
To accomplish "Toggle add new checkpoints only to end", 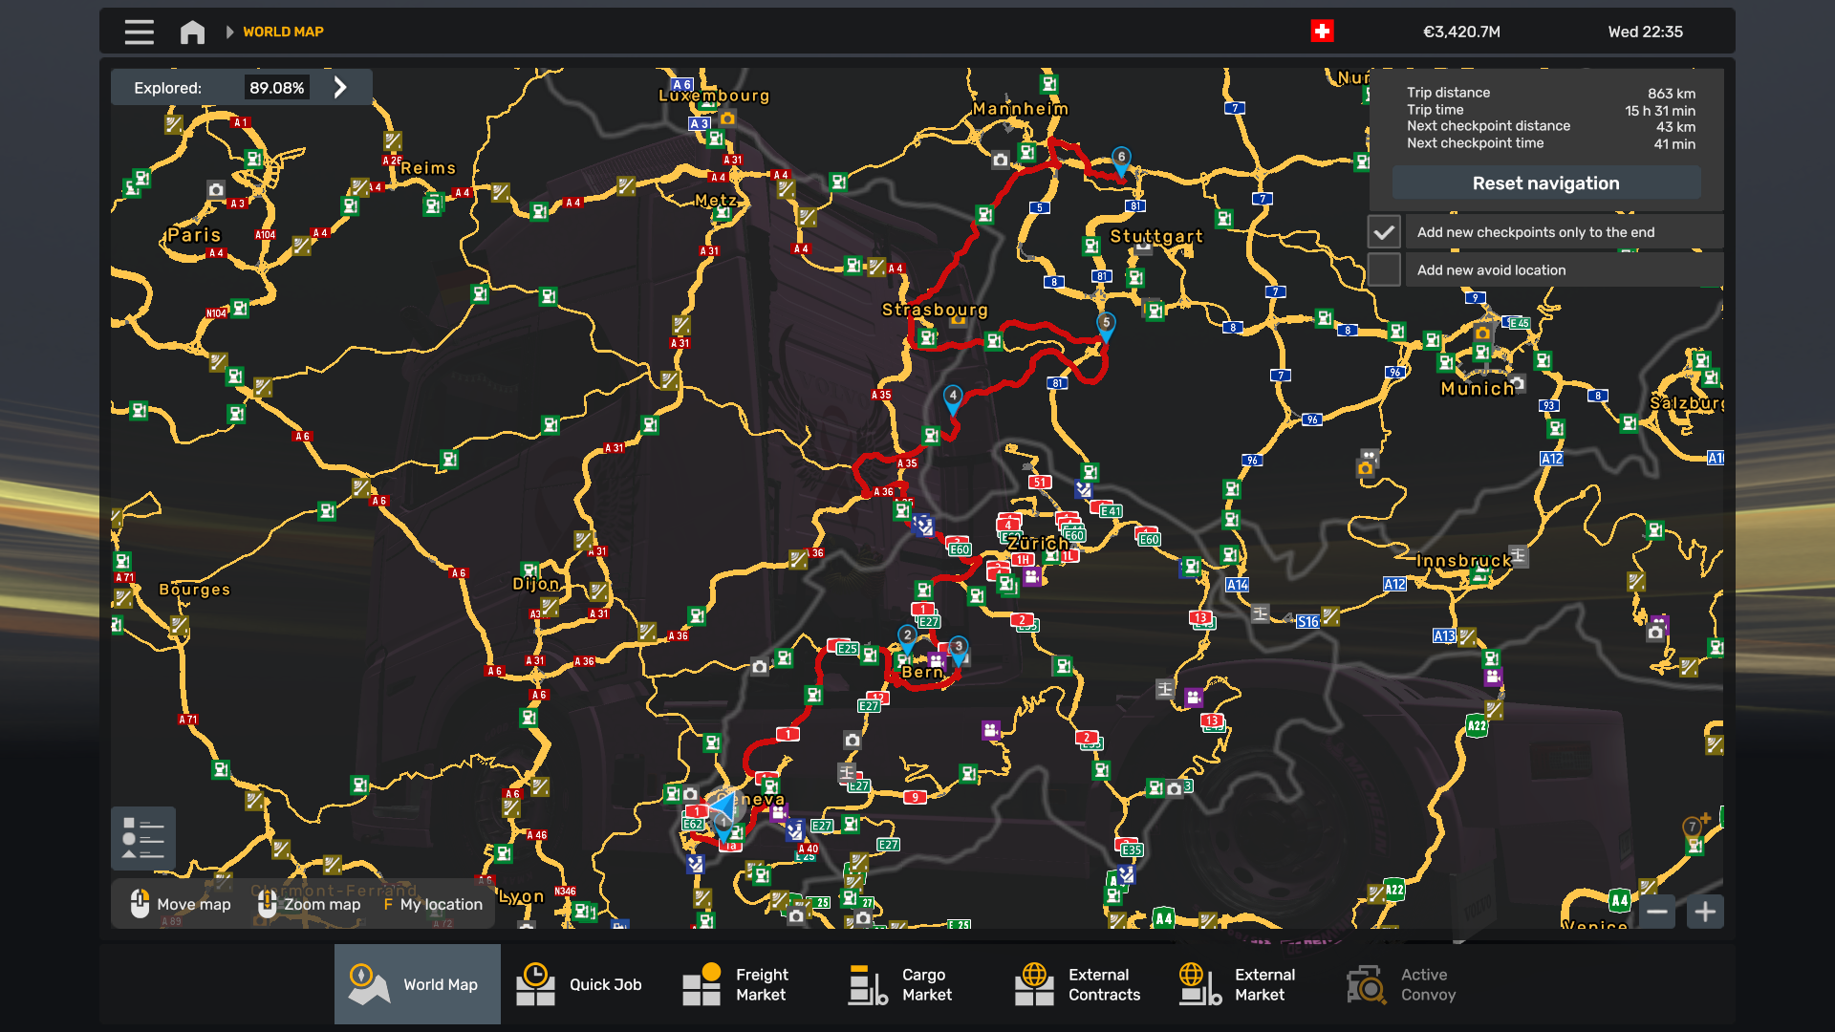I will click(1384, 232).
